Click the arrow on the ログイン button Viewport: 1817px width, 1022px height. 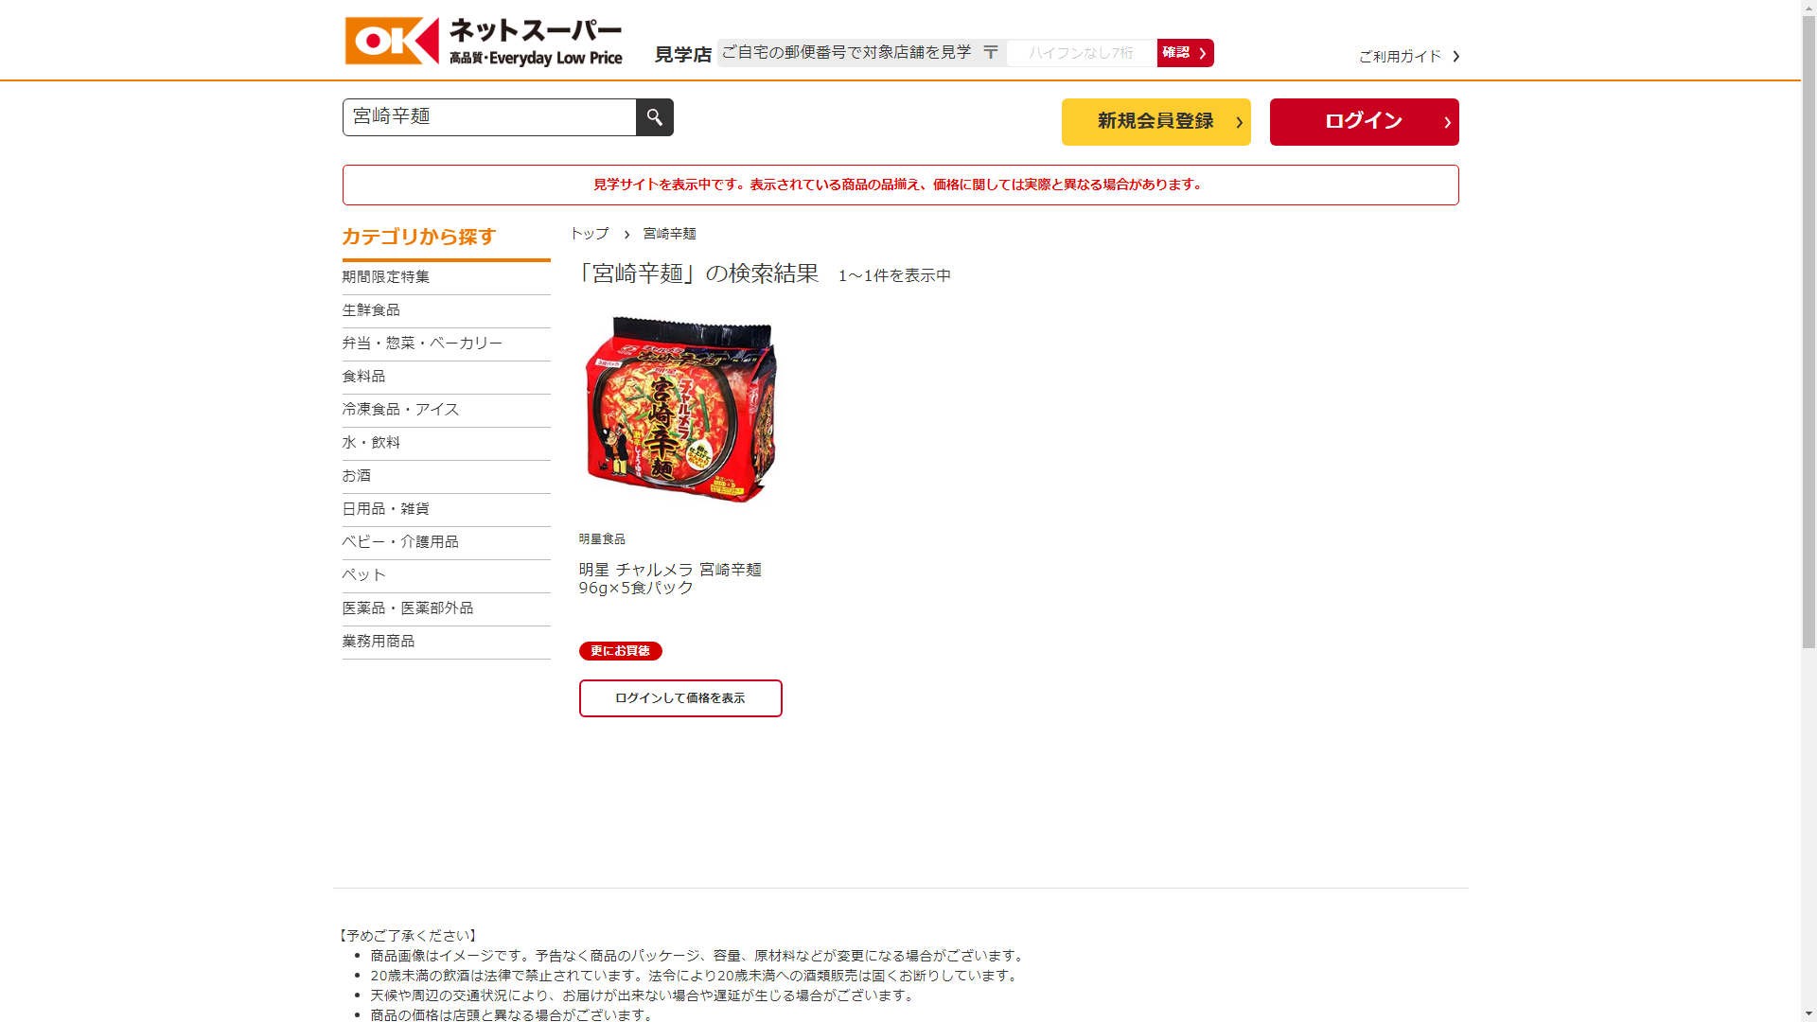[1447, 122]
